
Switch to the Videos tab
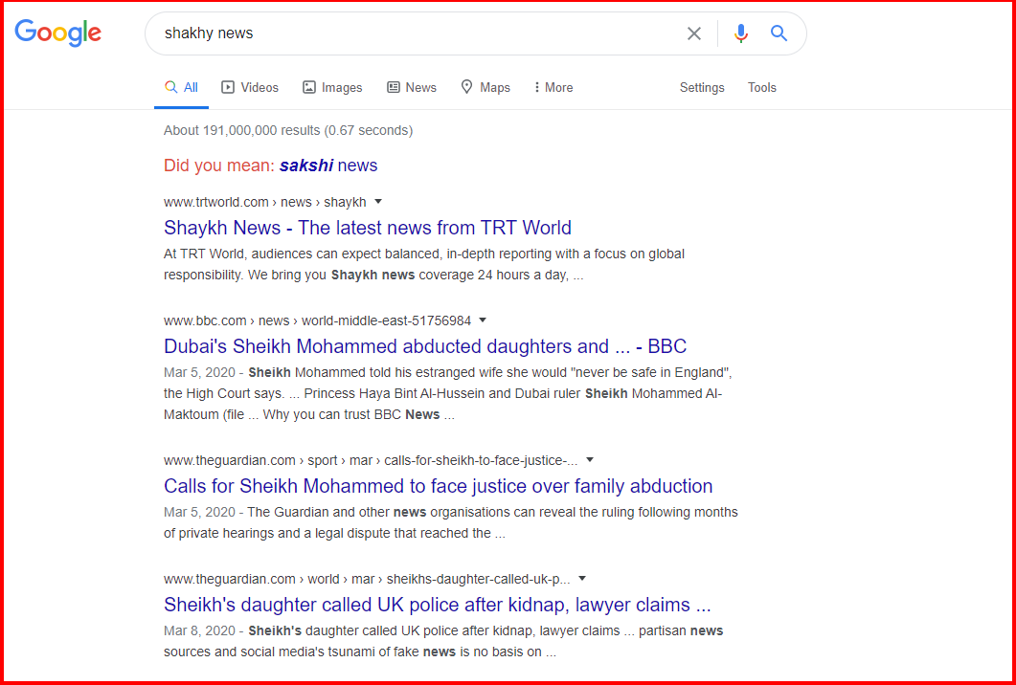[250, 87]
